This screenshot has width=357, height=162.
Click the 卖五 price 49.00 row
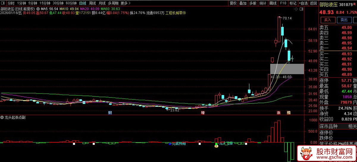click(x=338, y=27)
